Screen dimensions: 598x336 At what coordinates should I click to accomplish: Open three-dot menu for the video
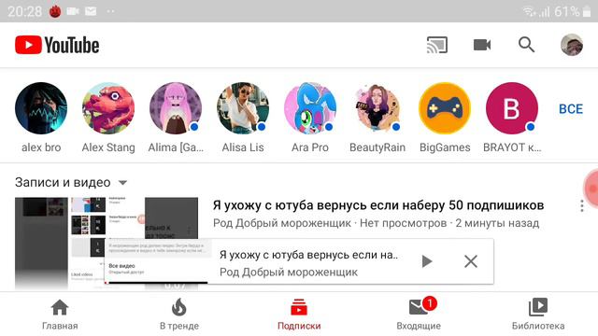click(x=581, y=205)
